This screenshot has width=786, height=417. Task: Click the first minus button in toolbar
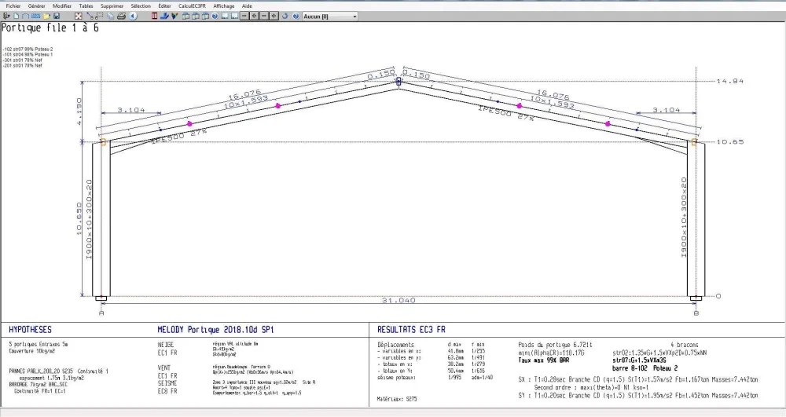click(244, 16)
